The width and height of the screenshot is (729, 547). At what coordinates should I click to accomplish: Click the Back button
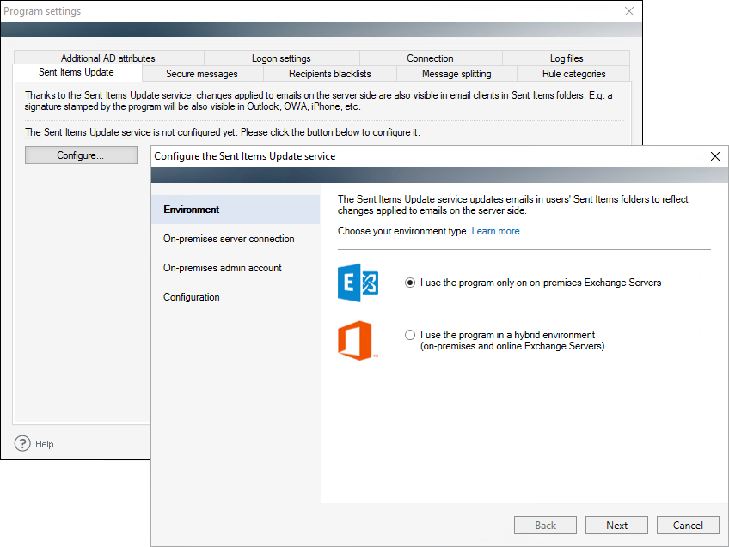coord(545,526)
